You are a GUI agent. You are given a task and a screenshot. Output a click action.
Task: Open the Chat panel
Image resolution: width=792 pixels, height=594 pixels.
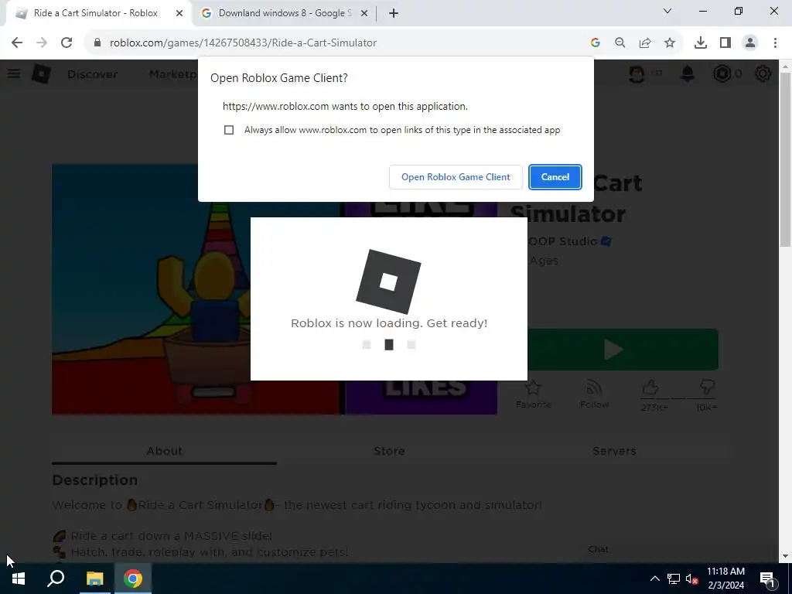pos(599,549)
